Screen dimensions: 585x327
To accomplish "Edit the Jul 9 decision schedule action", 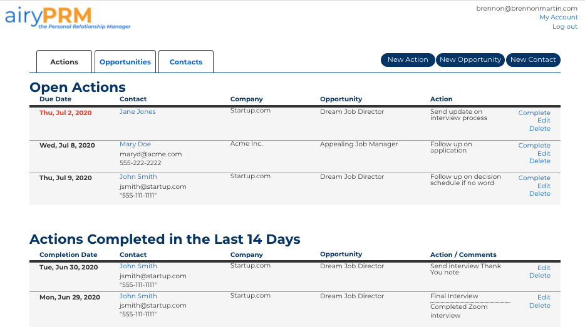I will pyautogui.click(x=544, y=186).
